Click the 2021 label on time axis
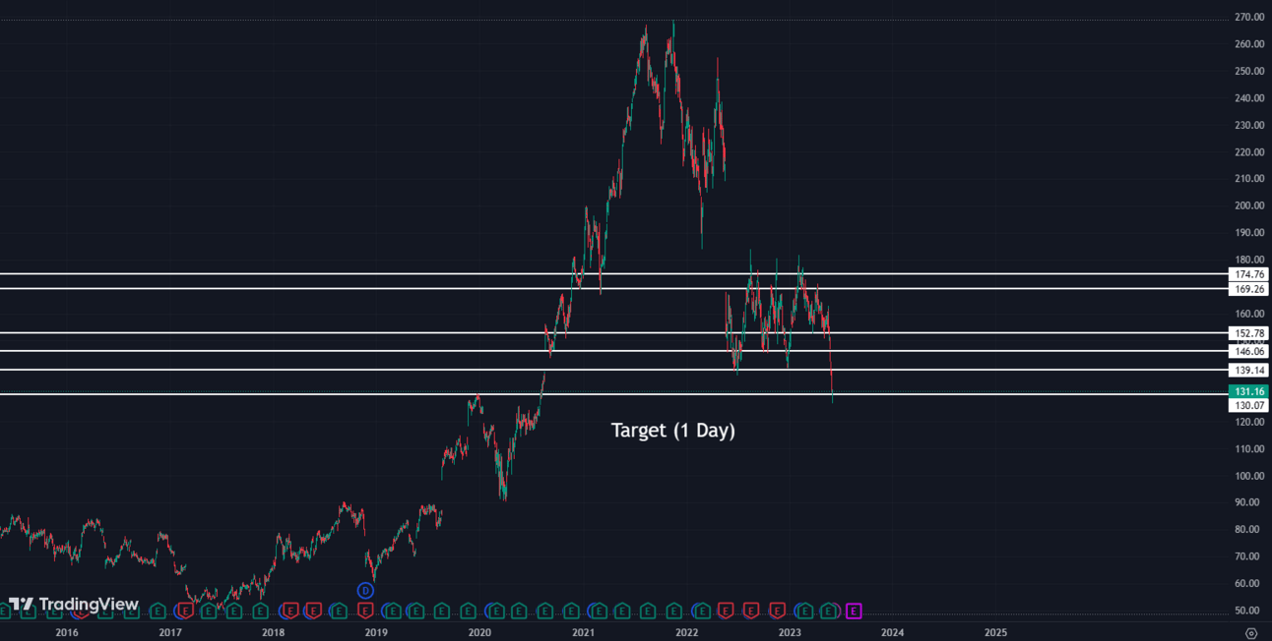Image resolution: width=1272 pixels, height=641 pixels. coord(583,632)
